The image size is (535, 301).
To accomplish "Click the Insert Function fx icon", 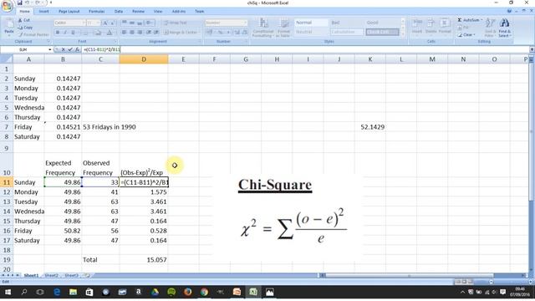I will click(77, 50).
